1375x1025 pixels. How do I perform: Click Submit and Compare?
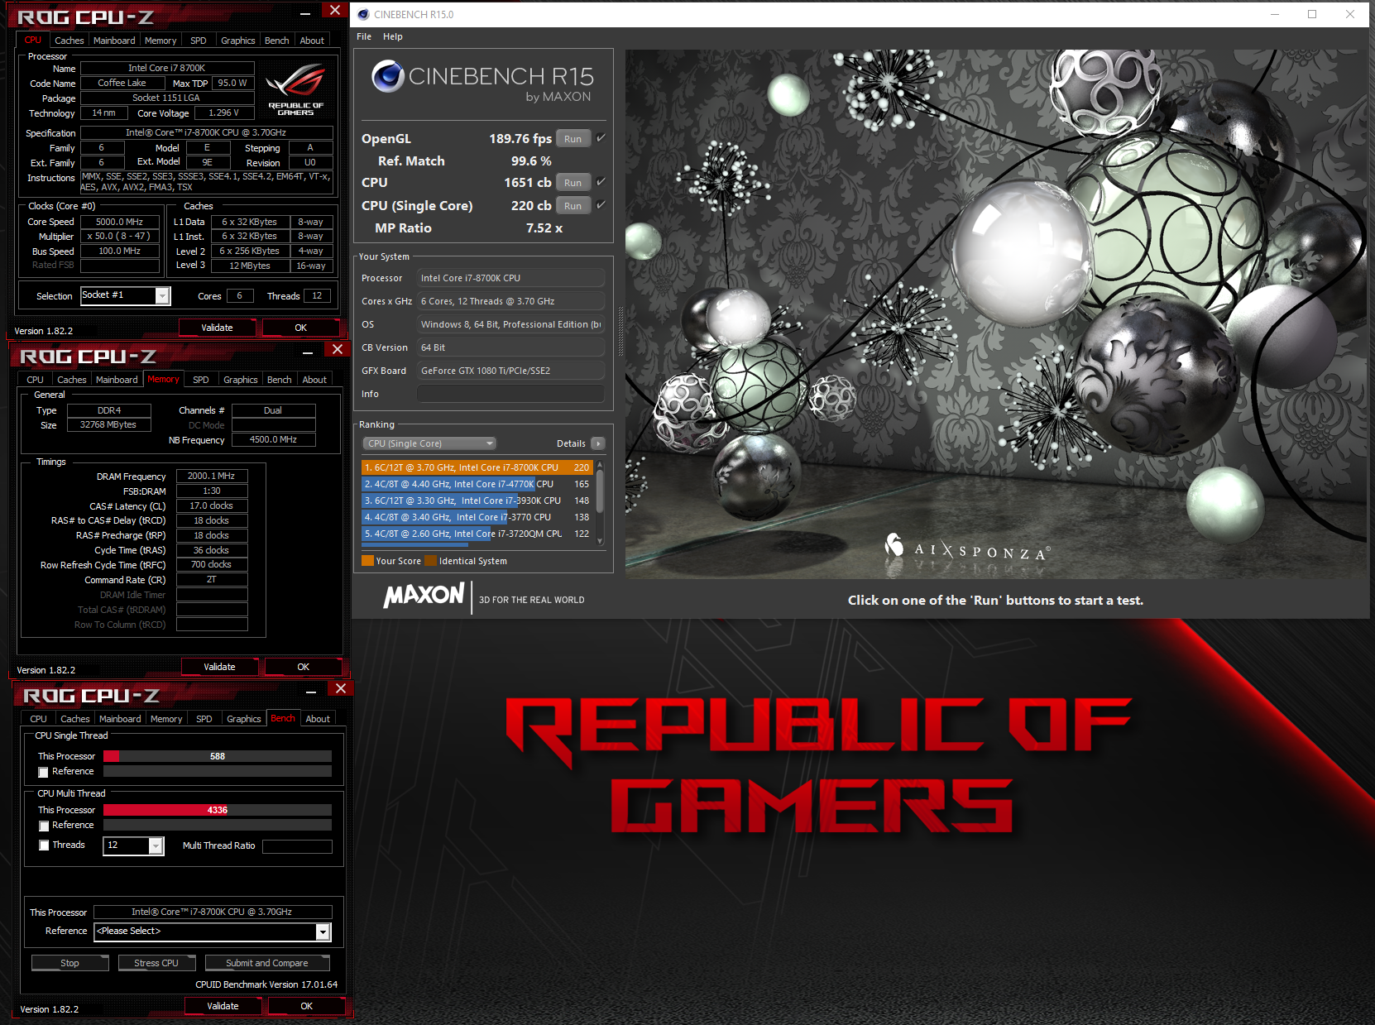[x=267, y=963]
